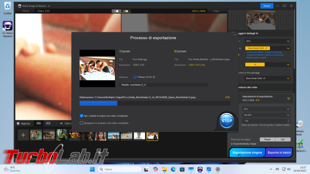310x174 pixels.
Task: Open the Aiarty Image Enhancer desktop shortcut
Action: pyautogui.click(x=8, y=29)
